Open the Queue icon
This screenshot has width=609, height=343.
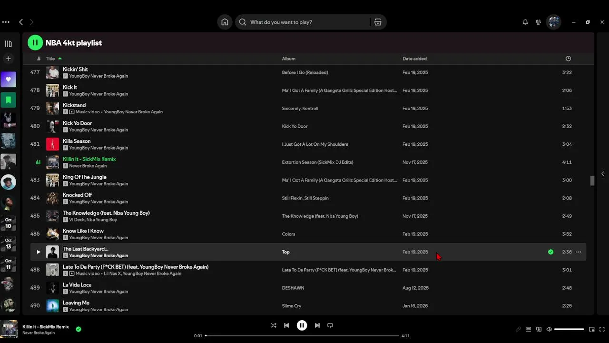529,329
